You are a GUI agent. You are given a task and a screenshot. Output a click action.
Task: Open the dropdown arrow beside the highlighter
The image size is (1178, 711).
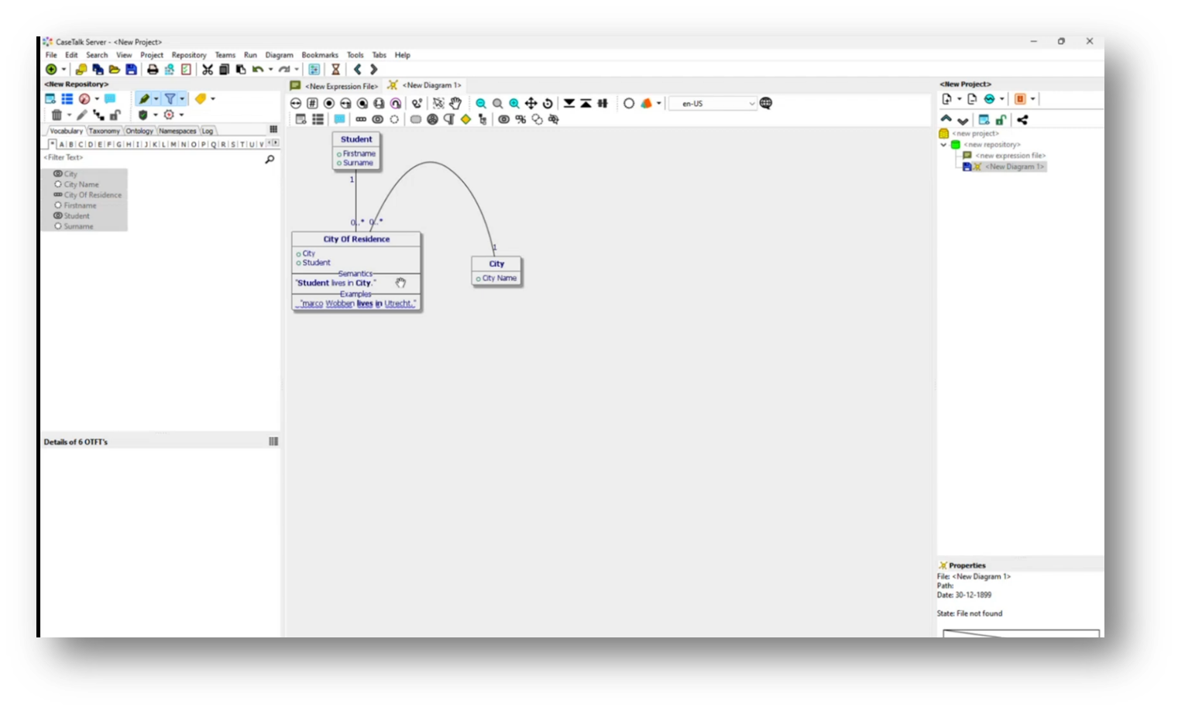pos(156,99)
